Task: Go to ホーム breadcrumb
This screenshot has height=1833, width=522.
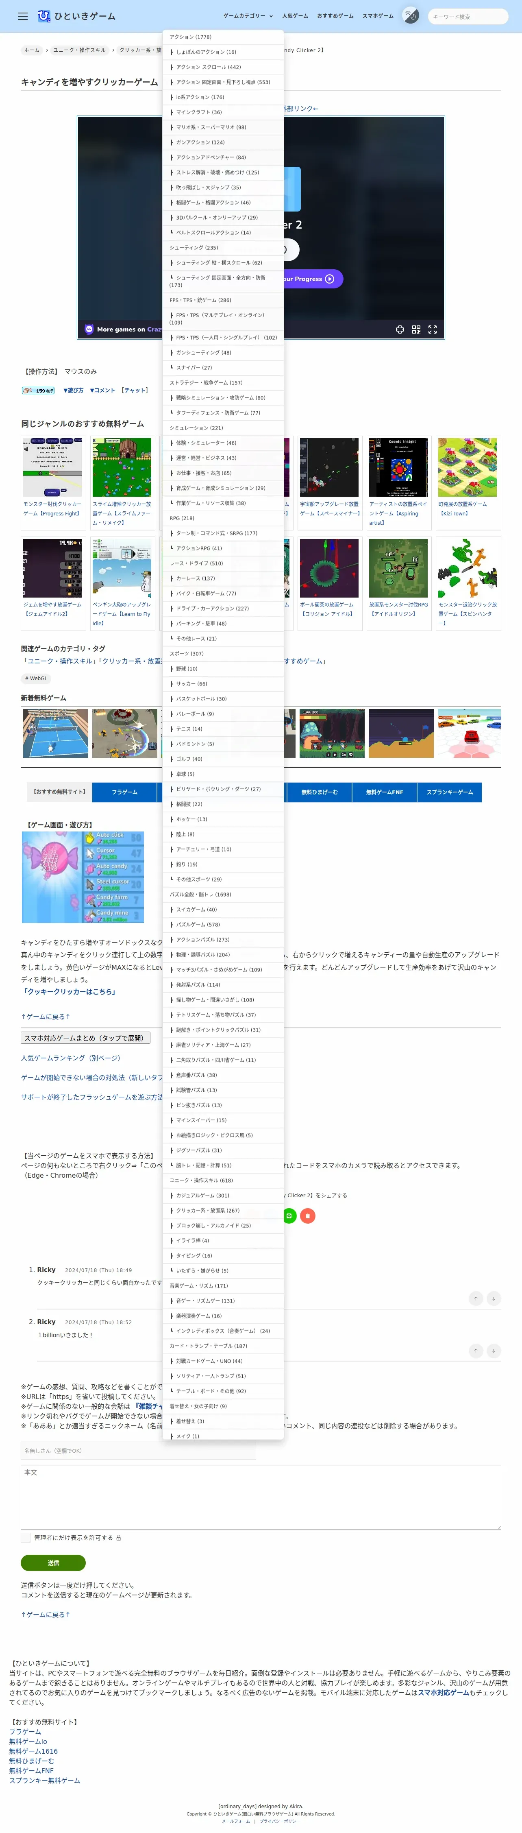Action: click(32, 50)
